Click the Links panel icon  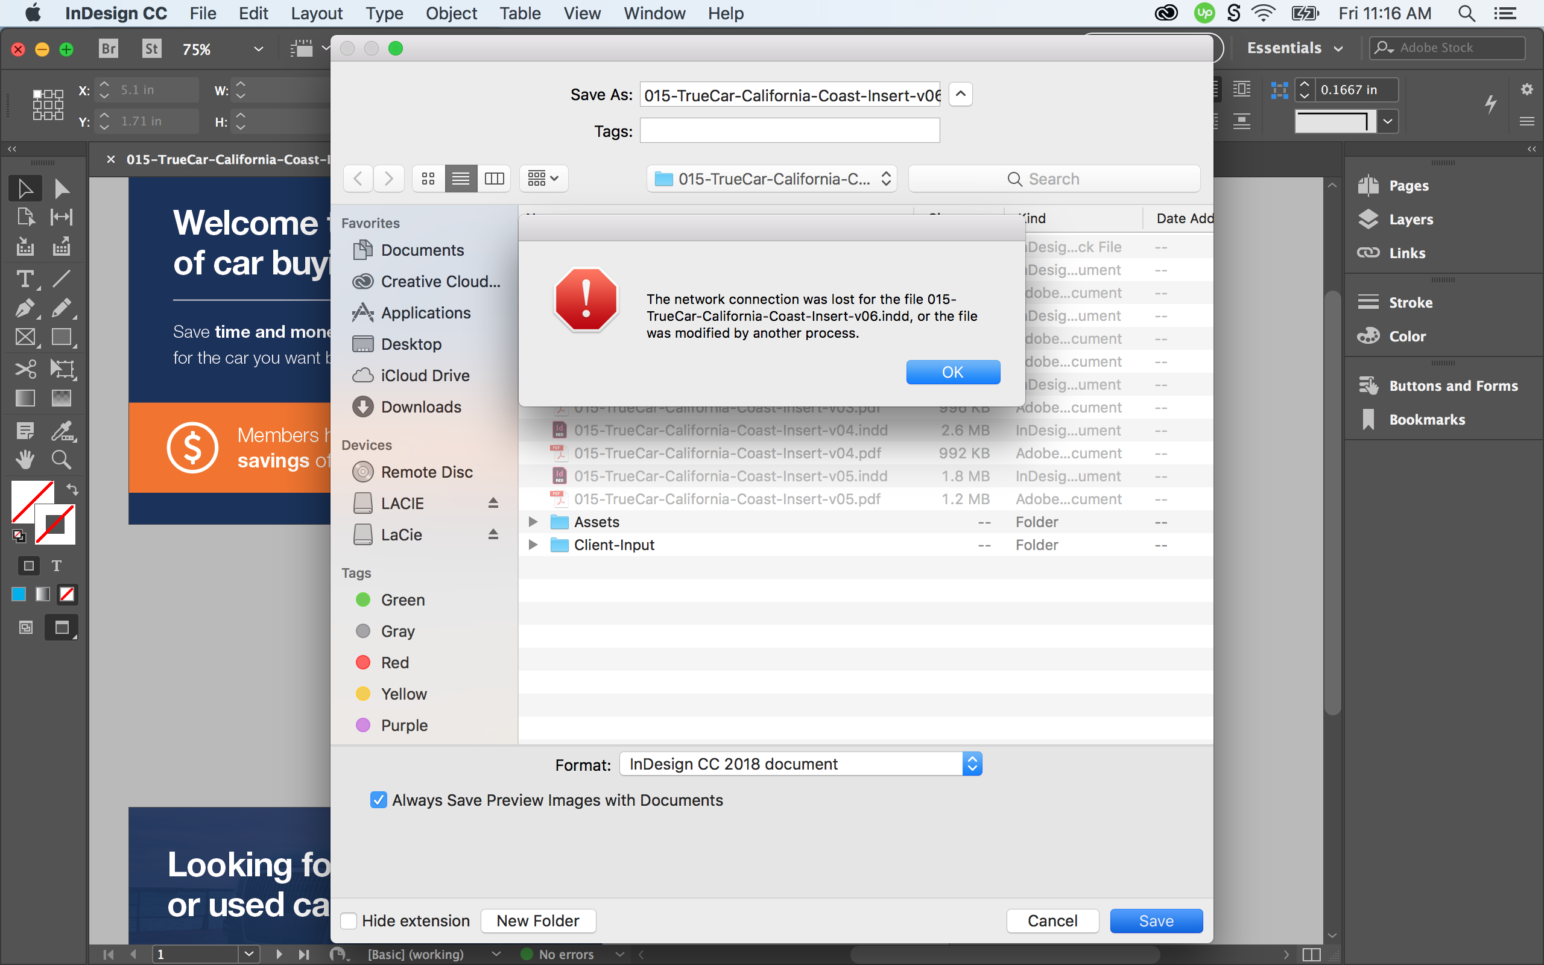click(1368, 252)
